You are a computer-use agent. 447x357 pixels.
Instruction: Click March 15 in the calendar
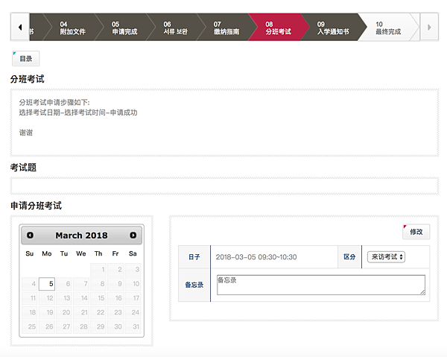(x=98, y=298)
